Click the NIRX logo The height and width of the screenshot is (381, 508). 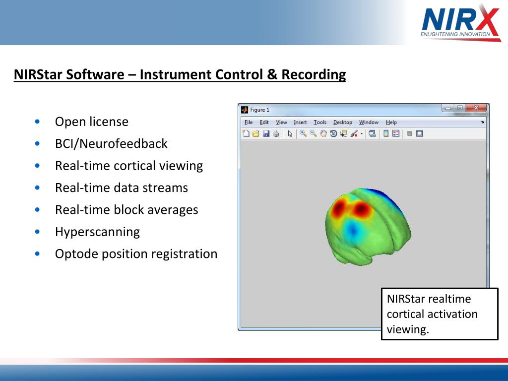[461, 22]
